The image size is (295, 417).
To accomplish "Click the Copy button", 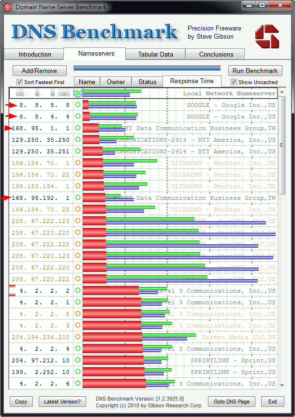I will coord(21,402).
